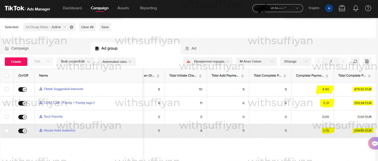Click the Disapproval reasons warning triangle icon
378x161 pixels.
188,61
